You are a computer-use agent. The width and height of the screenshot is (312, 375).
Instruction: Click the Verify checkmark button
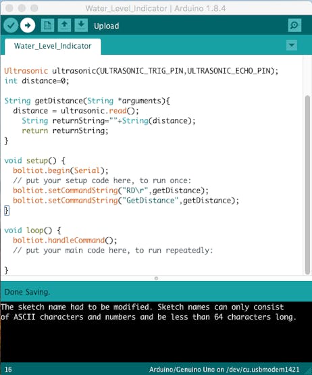pos(11,25)
